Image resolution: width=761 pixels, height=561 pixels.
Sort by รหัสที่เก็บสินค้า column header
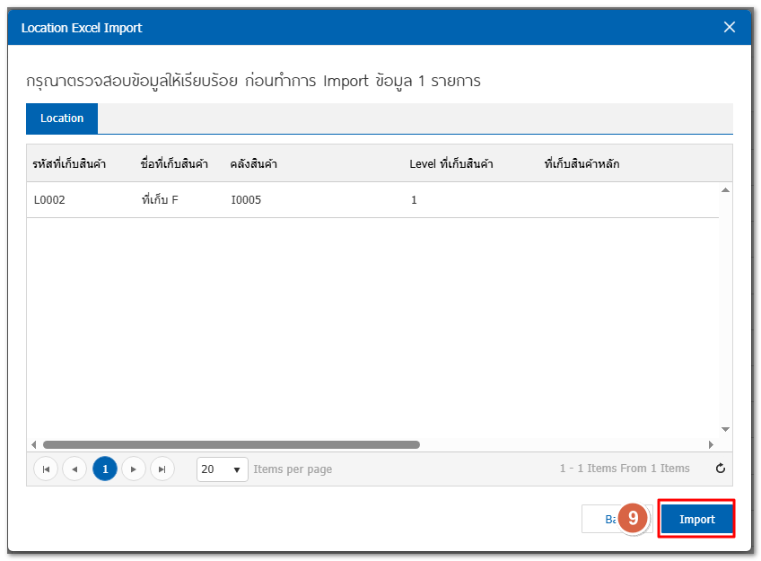pos(69,164)
